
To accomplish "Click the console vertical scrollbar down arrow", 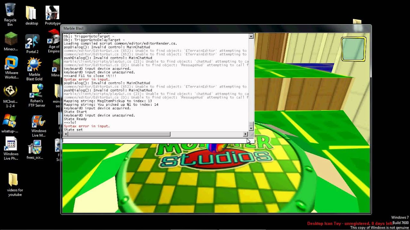I will click(x=251, y=129).
